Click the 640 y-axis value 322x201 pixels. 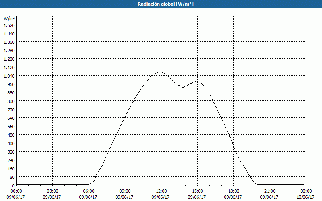click(x=11, y=118)
